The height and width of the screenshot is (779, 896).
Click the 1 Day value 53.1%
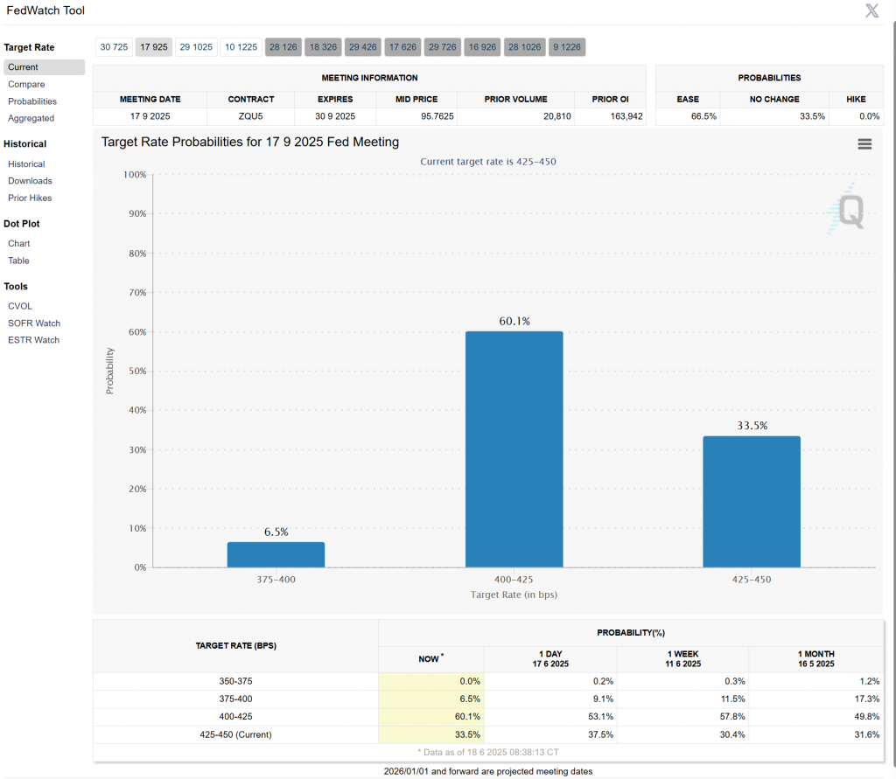(600, 716)
